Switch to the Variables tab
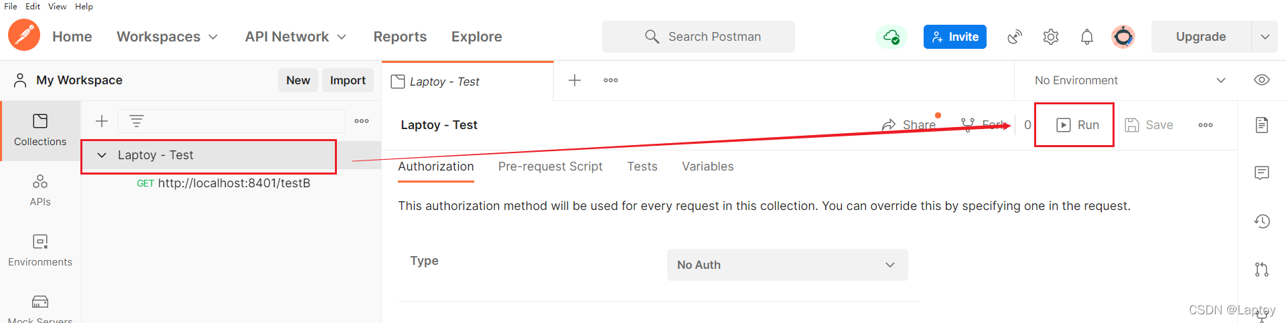This screenshot has width=1286, height=323. 707,167
